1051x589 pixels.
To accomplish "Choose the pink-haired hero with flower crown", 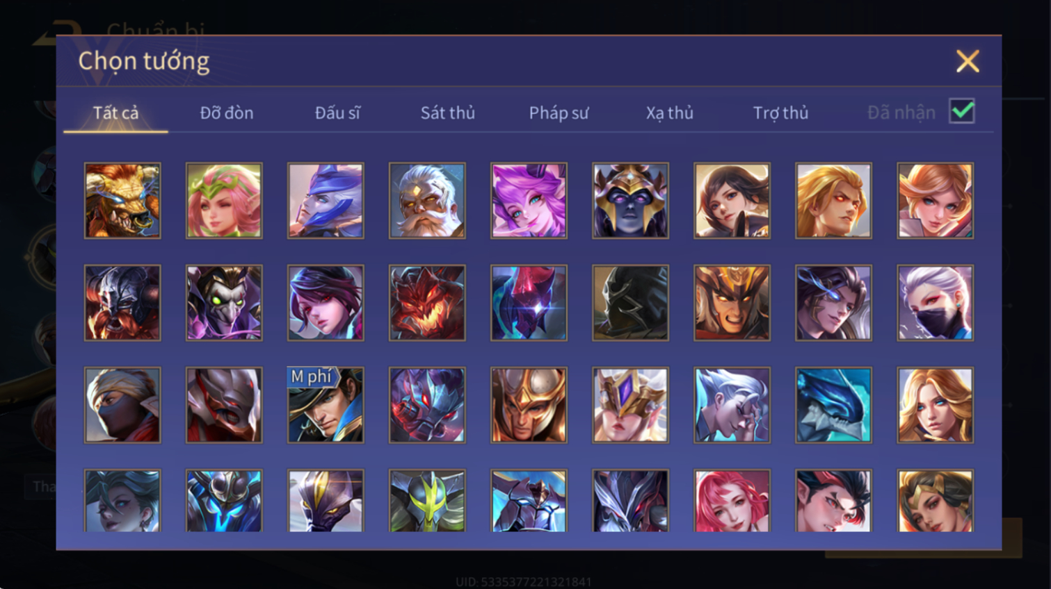I will pyautogui.click(x=224, y=201).
